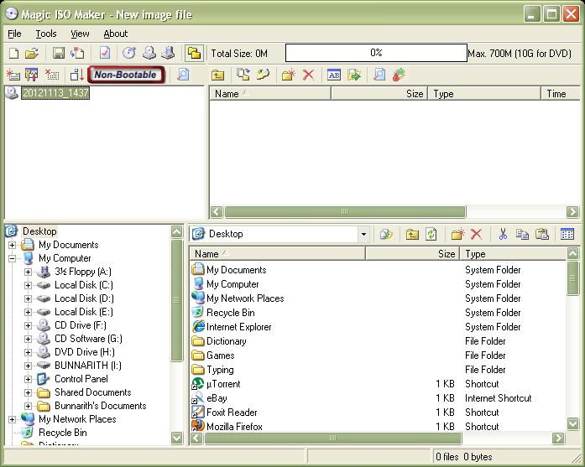The image size is (585, 467).
Task: Expand DVD Drive (H:) node
Action: [28, 352]
